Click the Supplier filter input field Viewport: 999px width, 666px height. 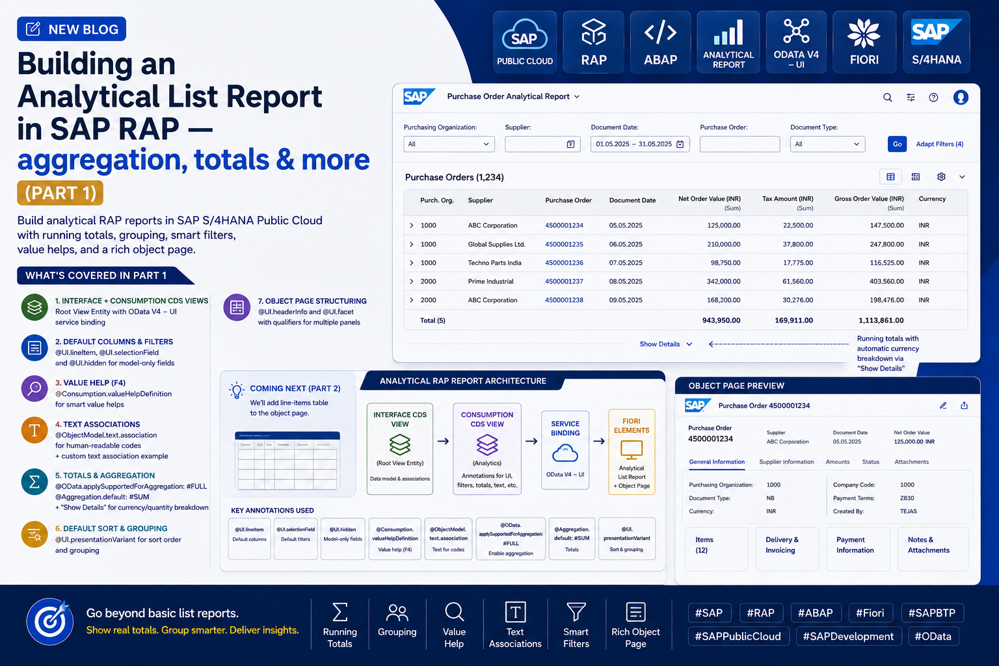[x=542, y=144]
